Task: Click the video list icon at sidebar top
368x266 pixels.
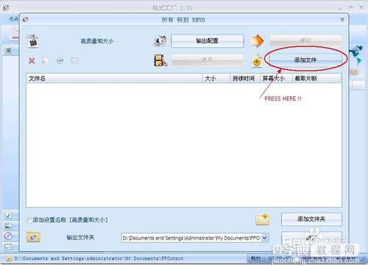Action: tap(9, 51)
